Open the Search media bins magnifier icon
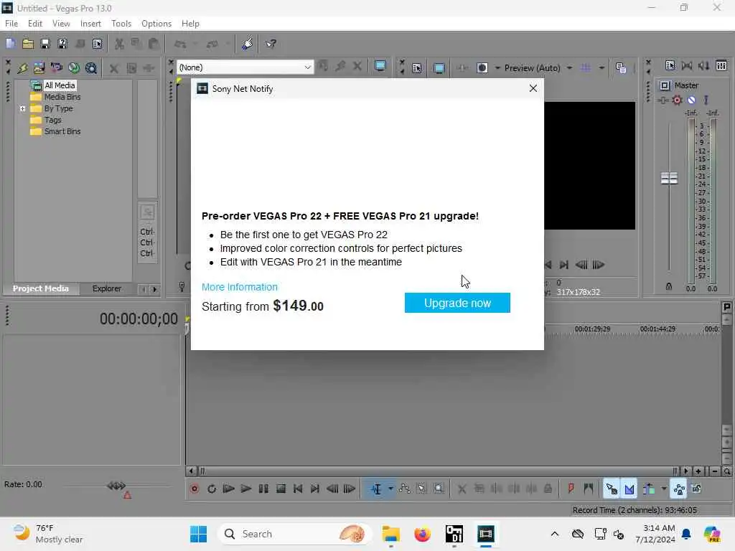735x551 pixels. pos(91,68)
